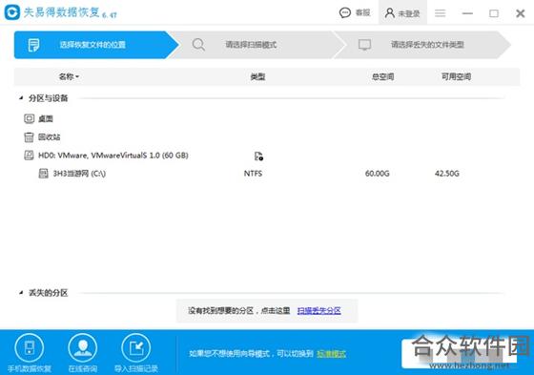Click the 总空间 column header
The height and width of the screenshot is (375, 534).
(x=382, y=76)
